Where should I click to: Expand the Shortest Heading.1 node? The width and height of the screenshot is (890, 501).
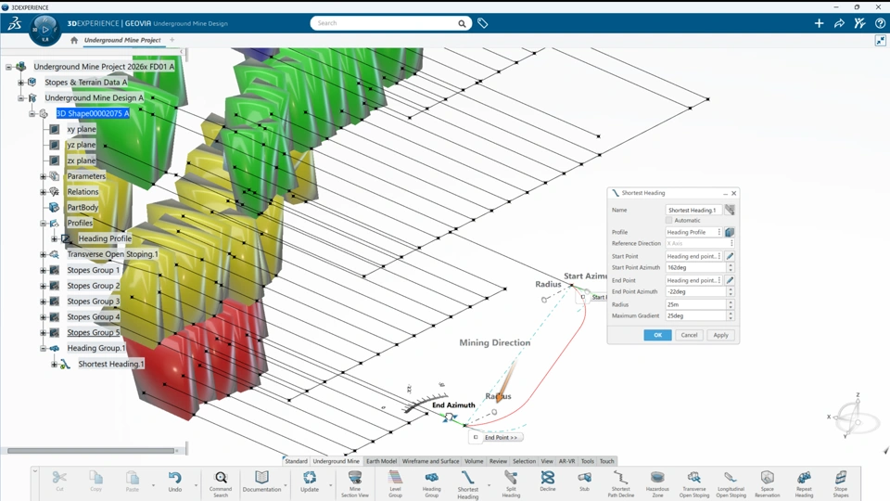click(55, 364)
